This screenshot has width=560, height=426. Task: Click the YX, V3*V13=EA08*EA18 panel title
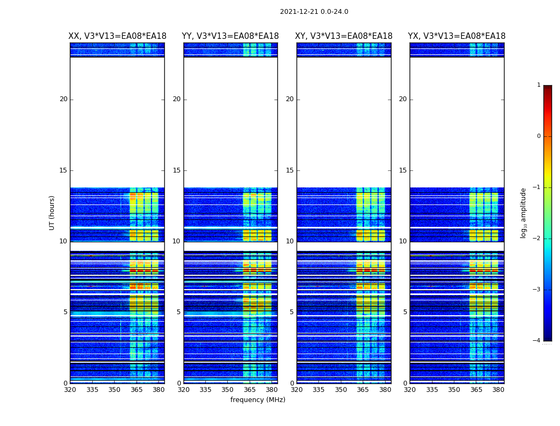point(457,36)
